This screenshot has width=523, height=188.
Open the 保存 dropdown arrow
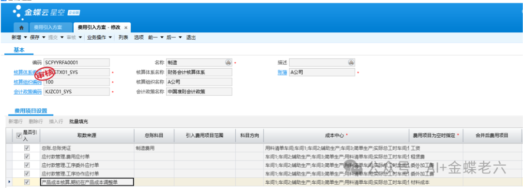tap(44, 38)
